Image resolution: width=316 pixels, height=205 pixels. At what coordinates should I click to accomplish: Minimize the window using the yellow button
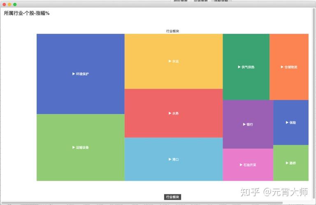[x=9, y=4]
